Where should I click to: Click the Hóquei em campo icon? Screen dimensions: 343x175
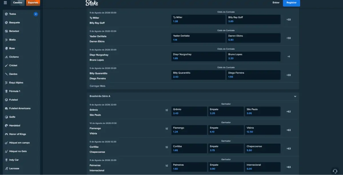pos(6,143)
